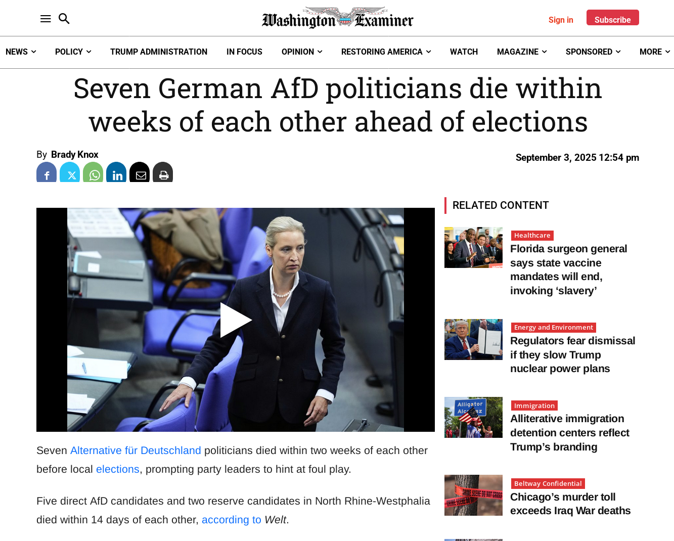Image resolution: width=674 pixels, height=541 pixels.
Task: Visit the Washington Examiner logo homepage
Action: point(338,18)
